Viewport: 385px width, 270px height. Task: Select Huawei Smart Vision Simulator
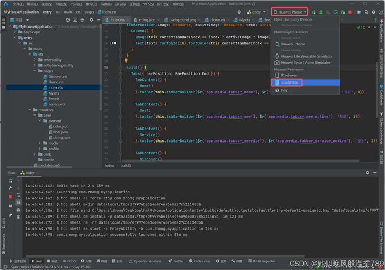pyautogui.click(x=305, y=63)
